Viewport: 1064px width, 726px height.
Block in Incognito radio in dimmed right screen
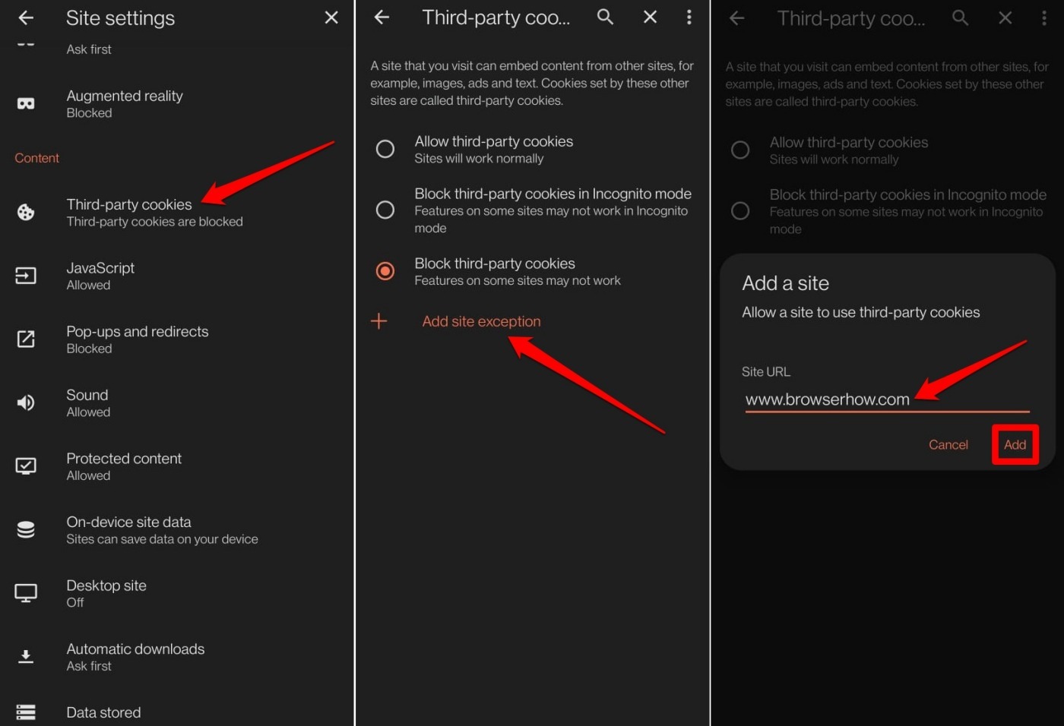click(x=740, y=210)
